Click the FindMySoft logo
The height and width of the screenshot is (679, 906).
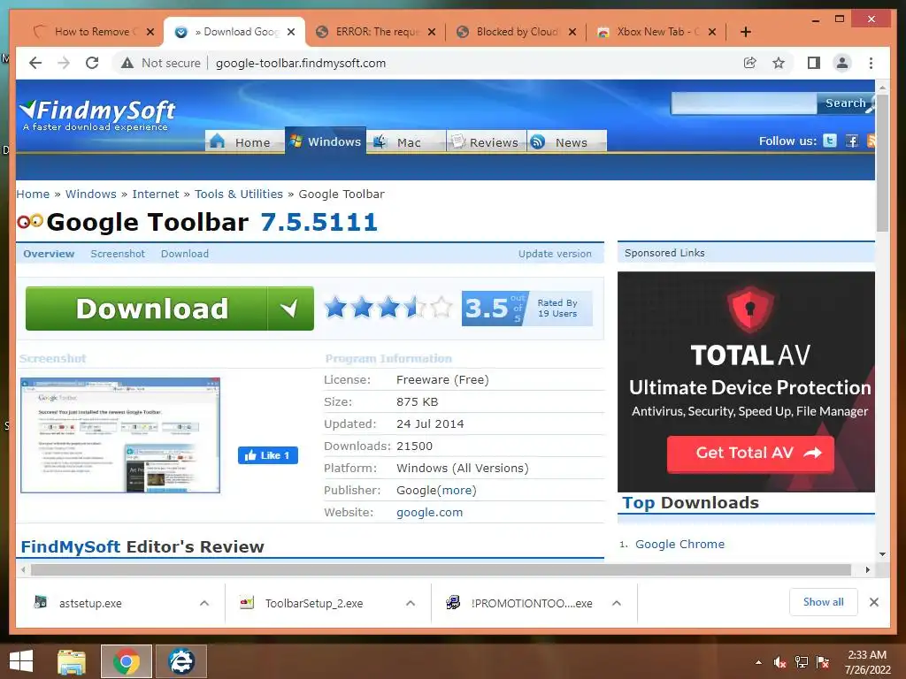tap(97, 114)
